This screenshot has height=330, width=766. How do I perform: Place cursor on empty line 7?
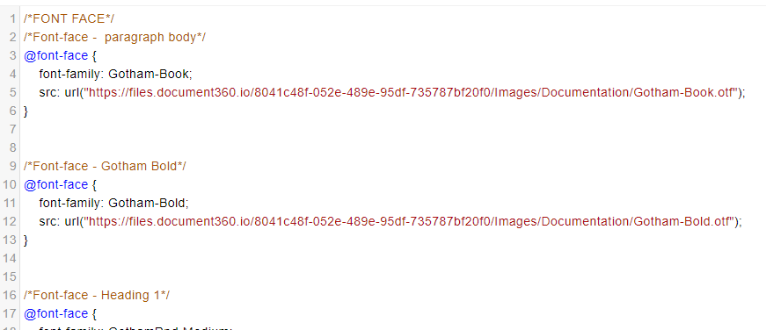coord(390,129)
